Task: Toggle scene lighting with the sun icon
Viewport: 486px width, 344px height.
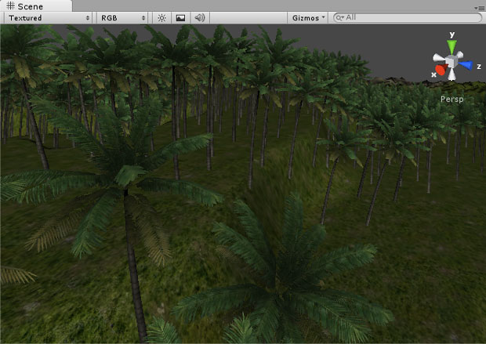Action: coord(161,17)
